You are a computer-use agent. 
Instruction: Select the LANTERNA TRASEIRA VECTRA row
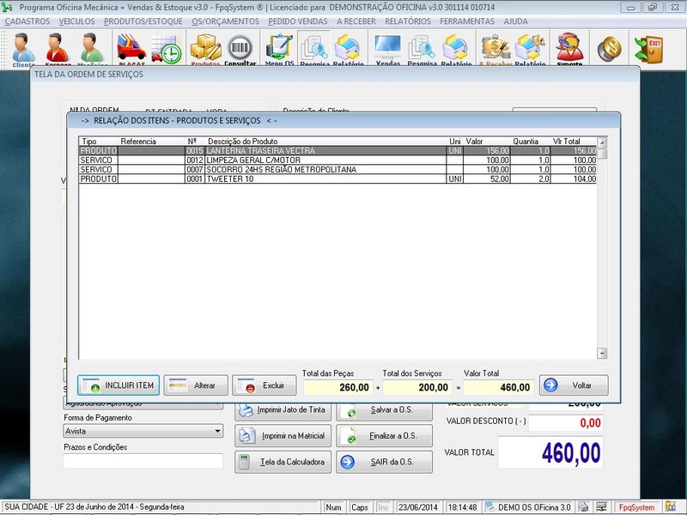click(x=337, y=151)
